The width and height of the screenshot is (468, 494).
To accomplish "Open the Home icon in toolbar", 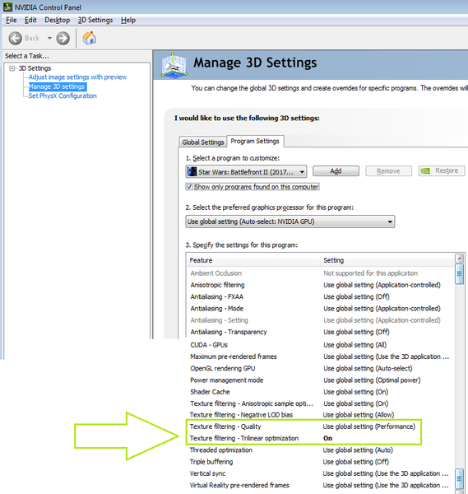I will click(x=90, y=38).
